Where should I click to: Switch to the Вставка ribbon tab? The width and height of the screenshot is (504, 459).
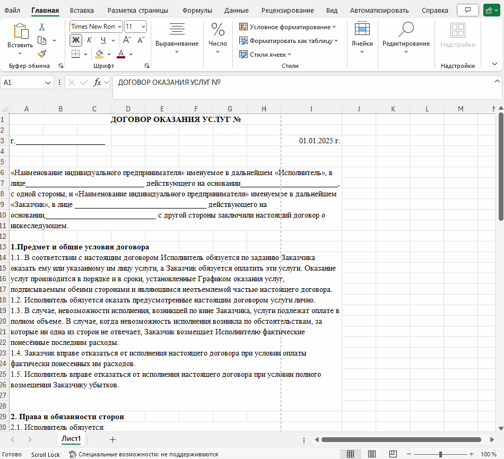click(x=82, y=10)
